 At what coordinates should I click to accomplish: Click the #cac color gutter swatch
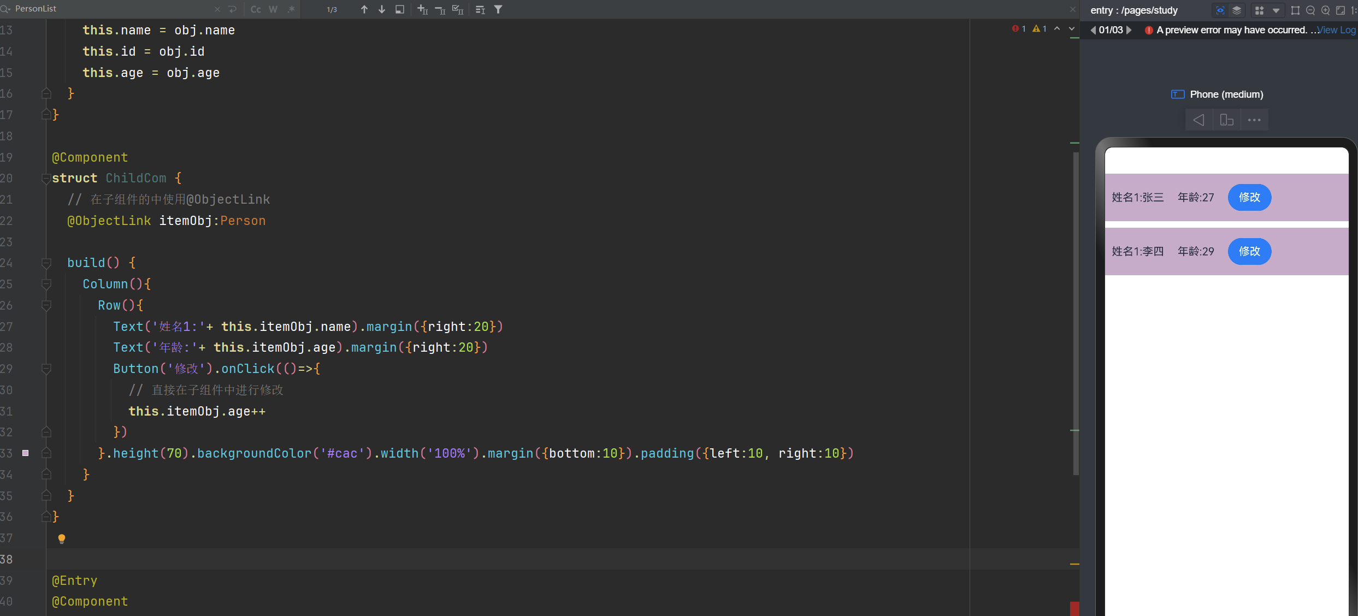point(25,453)
